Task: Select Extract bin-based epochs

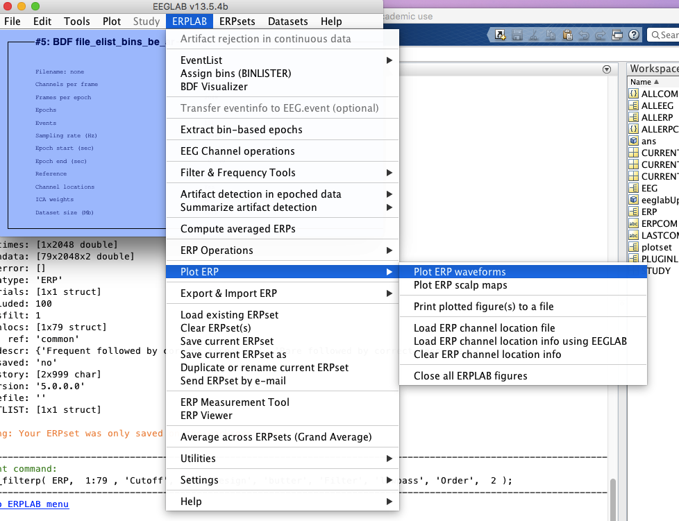Action: pos(283,130)
